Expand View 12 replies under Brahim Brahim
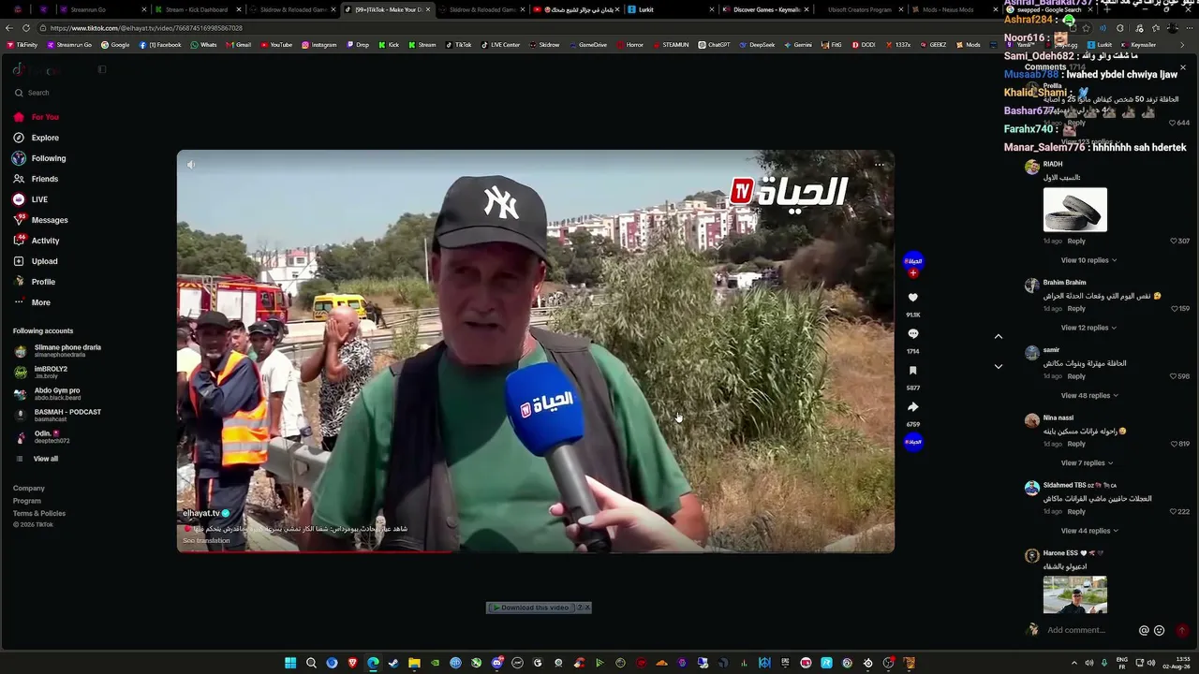The width and height of the screenshot is (1199, 674). (1088, 328)
